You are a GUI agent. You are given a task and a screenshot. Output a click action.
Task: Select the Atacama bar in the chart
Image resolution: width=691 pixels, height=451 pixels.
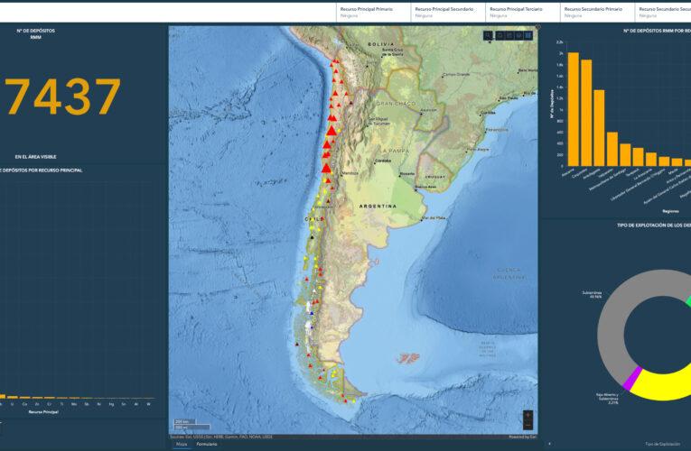[x=573, y=109]
